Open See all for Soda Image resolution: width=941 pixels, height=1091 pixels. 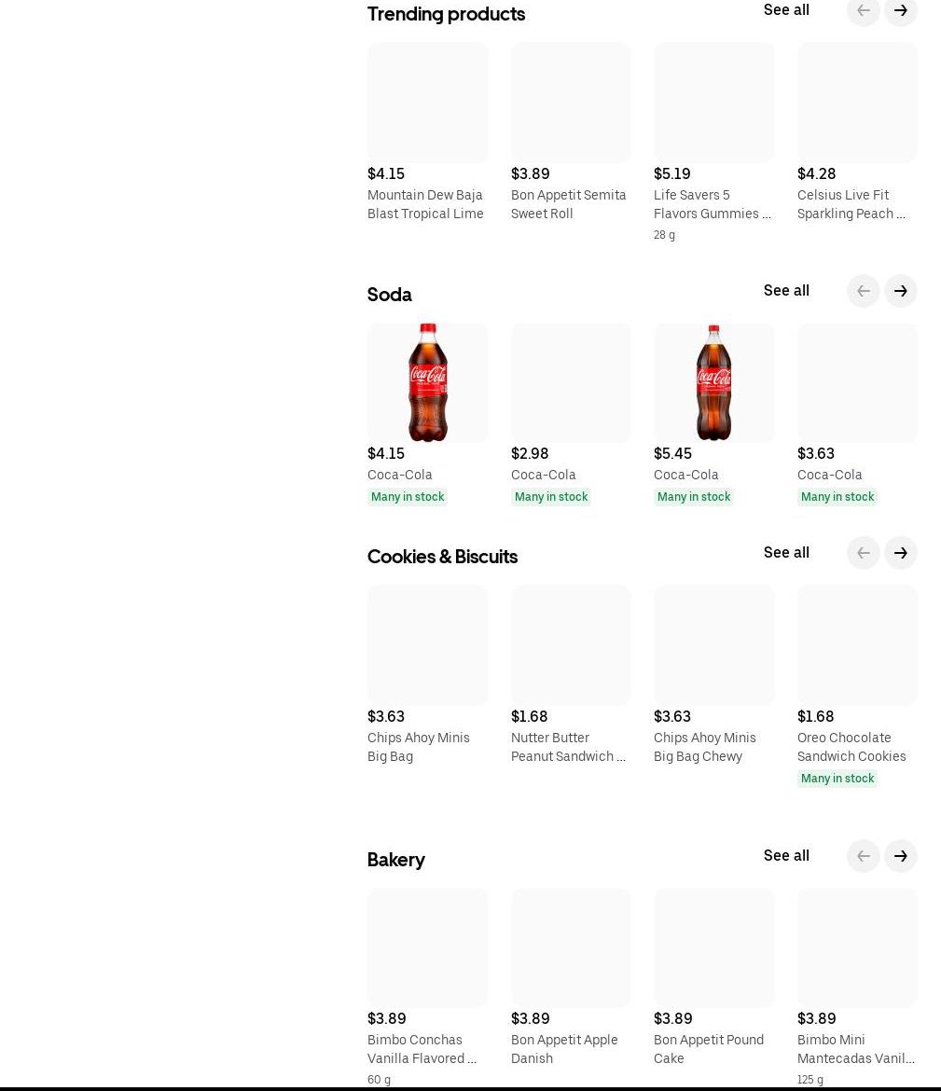786,291
